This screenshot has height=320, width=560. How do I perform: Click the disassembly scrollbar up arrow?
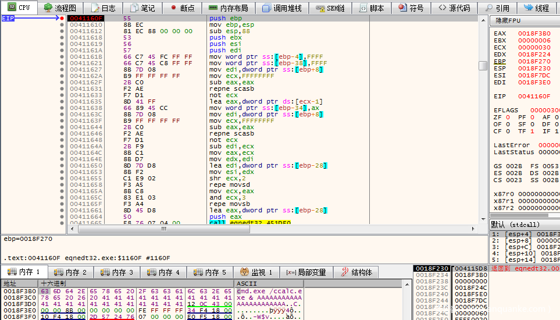tap(483, 19)
